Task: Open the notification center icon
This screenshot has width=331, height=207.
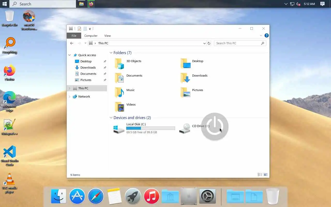Action: tap(322, 4)
